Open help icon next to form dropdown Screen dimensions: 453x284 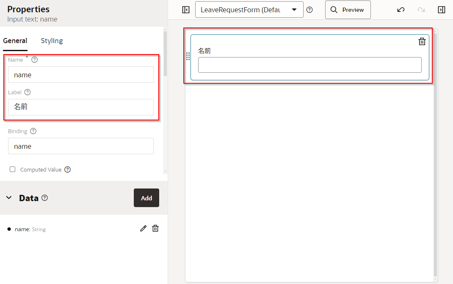click(x=309, y=10)
